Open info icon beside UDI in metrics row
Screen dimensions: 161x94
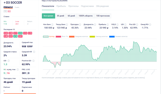tap(125, 24)
